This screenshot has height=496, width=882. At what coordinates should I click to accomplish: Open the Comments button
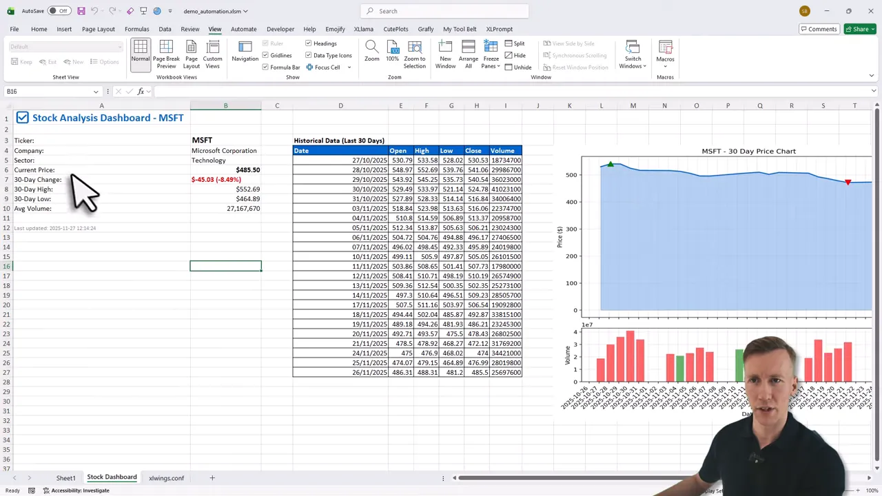click(818, 29)
